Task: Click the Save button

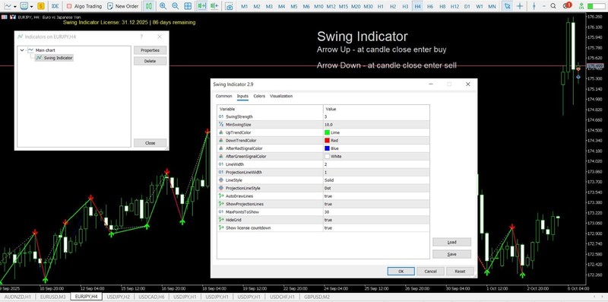Action: pos(451,254)
